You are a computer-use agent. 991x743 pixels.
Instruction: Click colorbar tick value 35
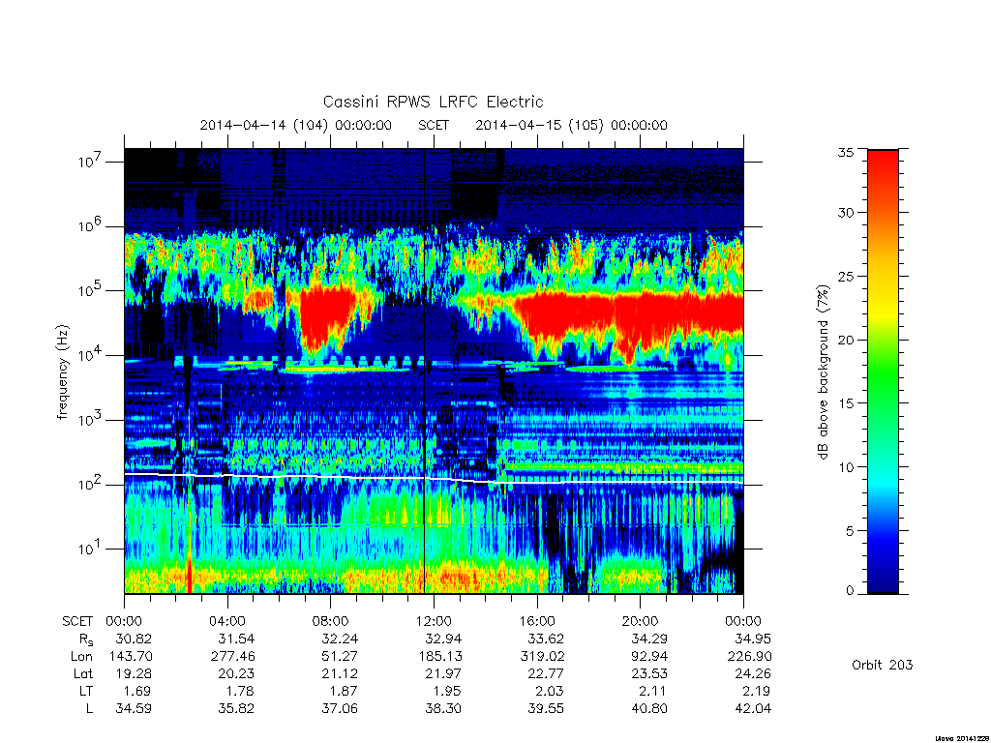click(x=845, y=152)
